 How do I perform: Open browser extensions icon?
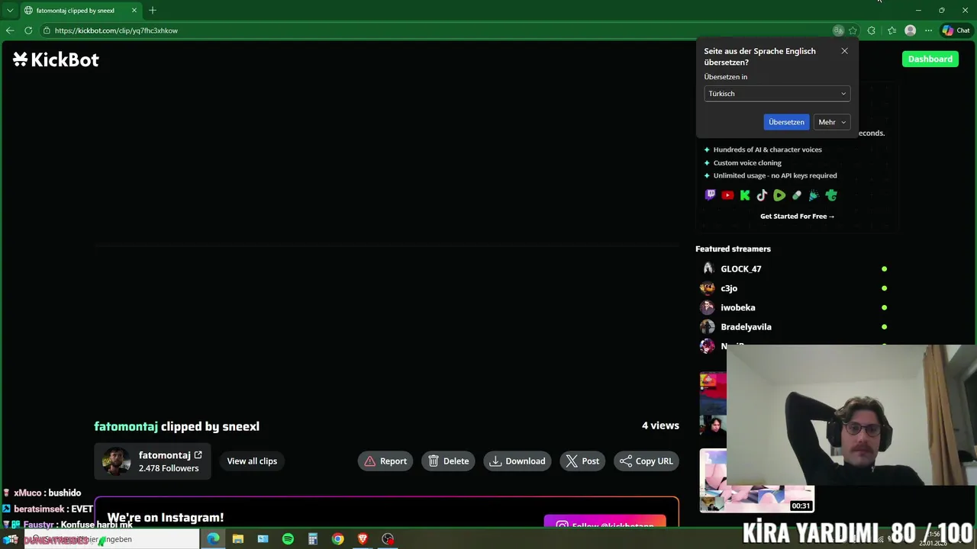pyautogui.click(x=872, y=30)
